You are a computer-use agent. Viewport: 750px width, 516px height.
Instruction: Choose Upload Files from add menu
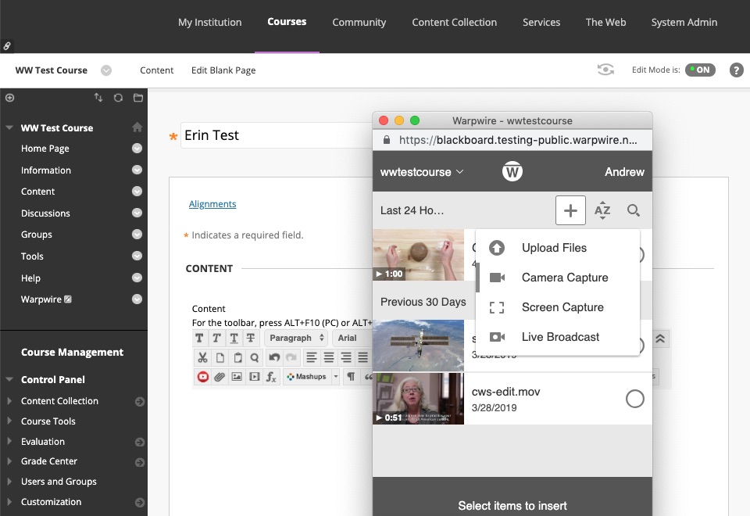point(558,248)
